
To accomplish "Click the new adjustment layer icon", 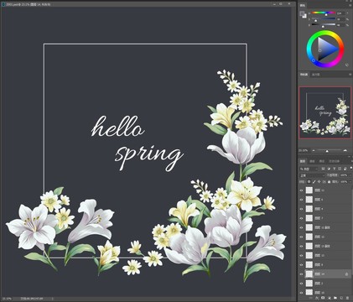I will [x=329, y=298].
